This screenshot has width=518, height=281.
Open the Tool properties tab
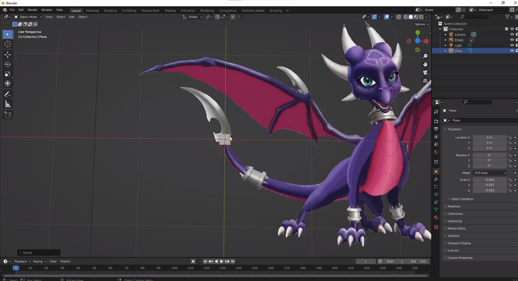436,112
